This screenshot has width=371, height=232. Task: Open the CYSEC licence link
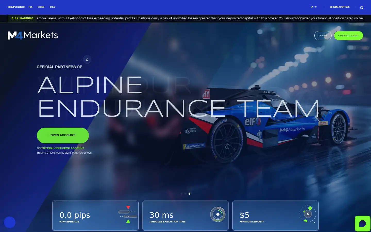click(x=41, y=7)
